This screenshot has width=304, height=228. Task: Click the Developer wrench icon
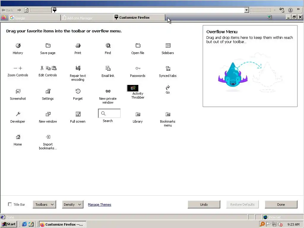pos(18,114)
